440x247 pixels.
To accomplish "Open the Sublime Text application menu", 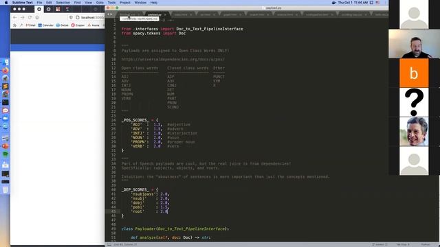I will 23,3.
